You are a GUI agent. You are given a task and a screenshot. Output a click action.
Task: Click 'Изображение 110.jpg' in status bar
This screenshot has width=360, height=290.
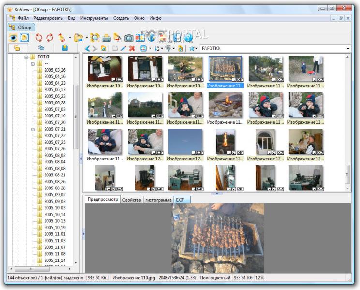pos(134,278)
